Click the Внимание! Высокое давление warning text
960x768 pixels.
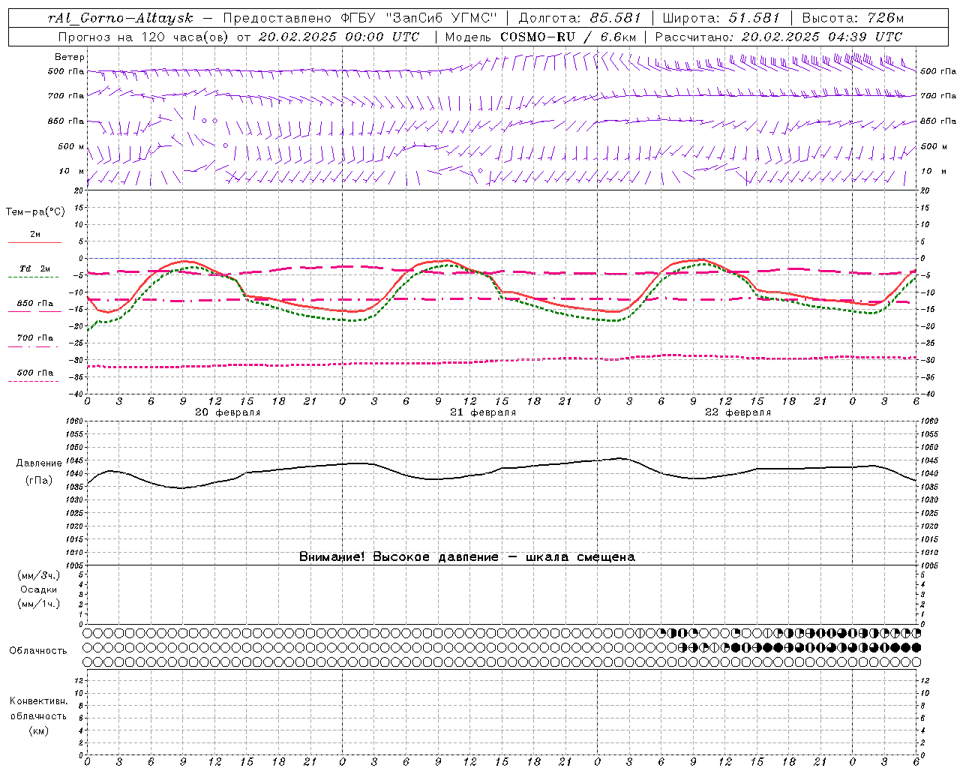coord(467,556)
